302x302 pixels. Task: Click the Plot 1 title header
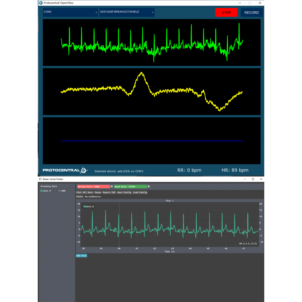[169, 201]
